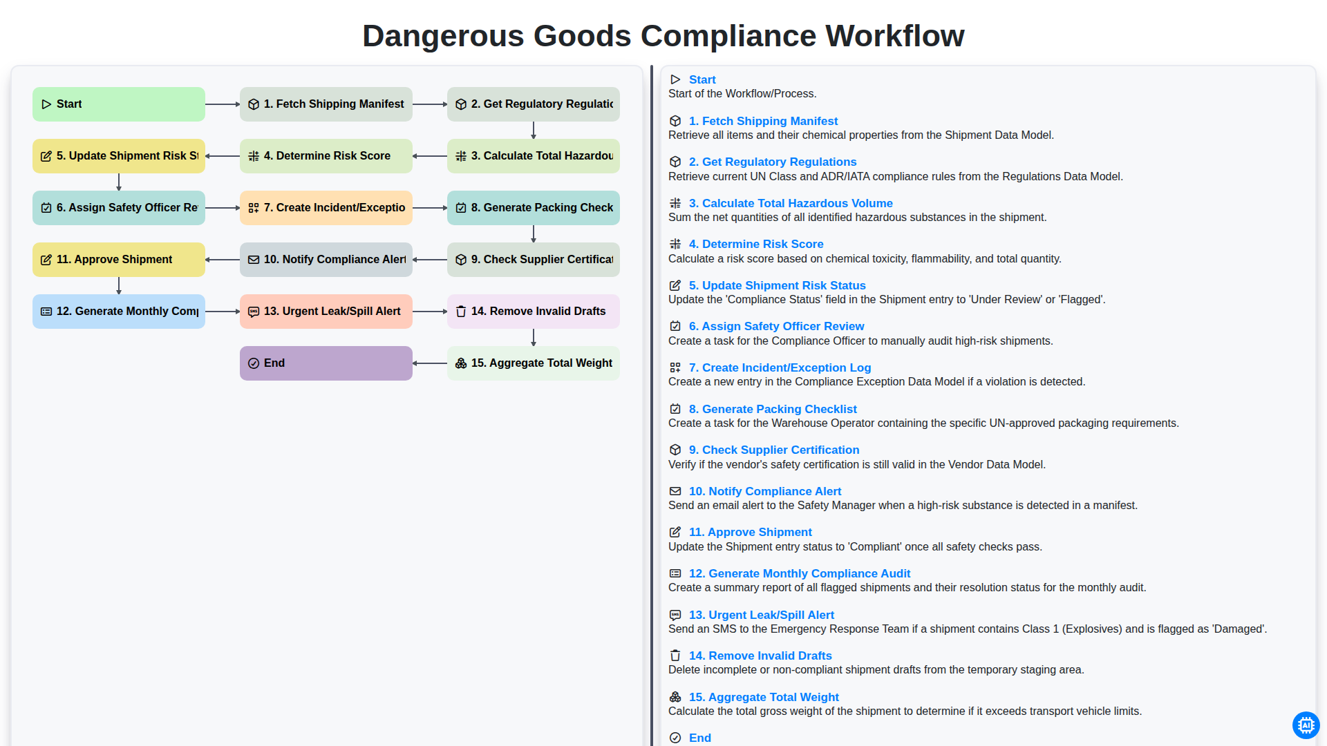Click the box icon beside the Fetch Shipping Manifest list heading

(x=675, y=121)
